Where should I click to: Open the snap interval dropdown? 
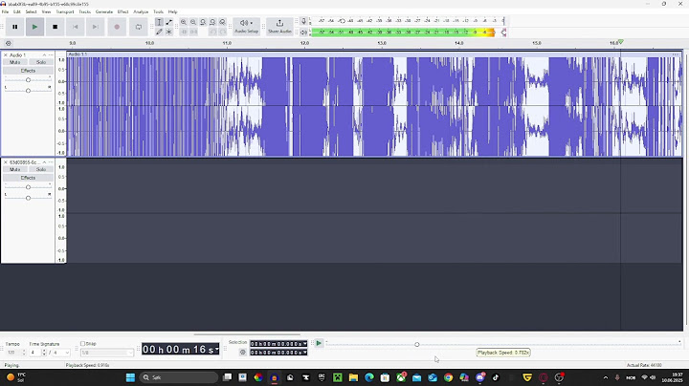(x=107, y=353)
